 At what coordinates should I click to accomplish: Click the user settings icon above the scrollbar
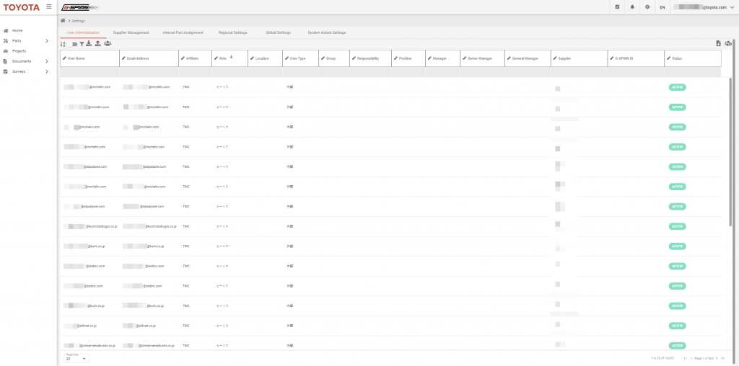pyautogui.click(x=728, y=43)
